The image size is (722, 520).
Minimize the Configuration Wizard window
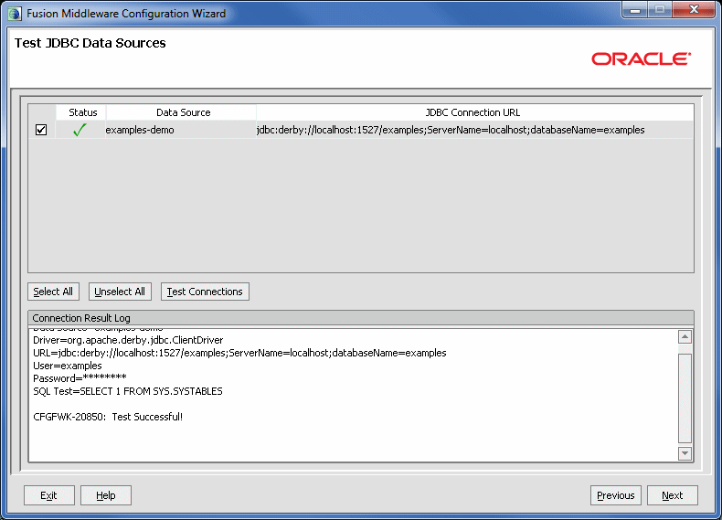tap(635, 10)
